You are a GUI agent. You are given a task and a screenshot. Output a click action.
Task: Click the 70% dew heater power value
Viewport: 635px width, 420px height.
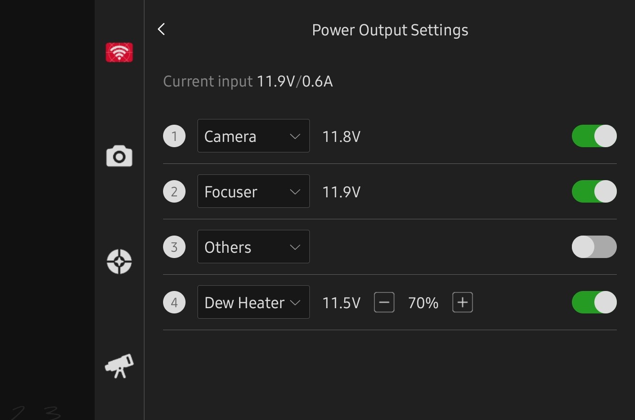[423, 303]
